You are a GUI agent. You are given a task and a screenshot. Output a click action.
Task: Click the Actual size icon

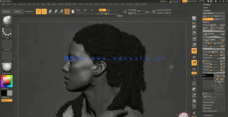[194, 39]
